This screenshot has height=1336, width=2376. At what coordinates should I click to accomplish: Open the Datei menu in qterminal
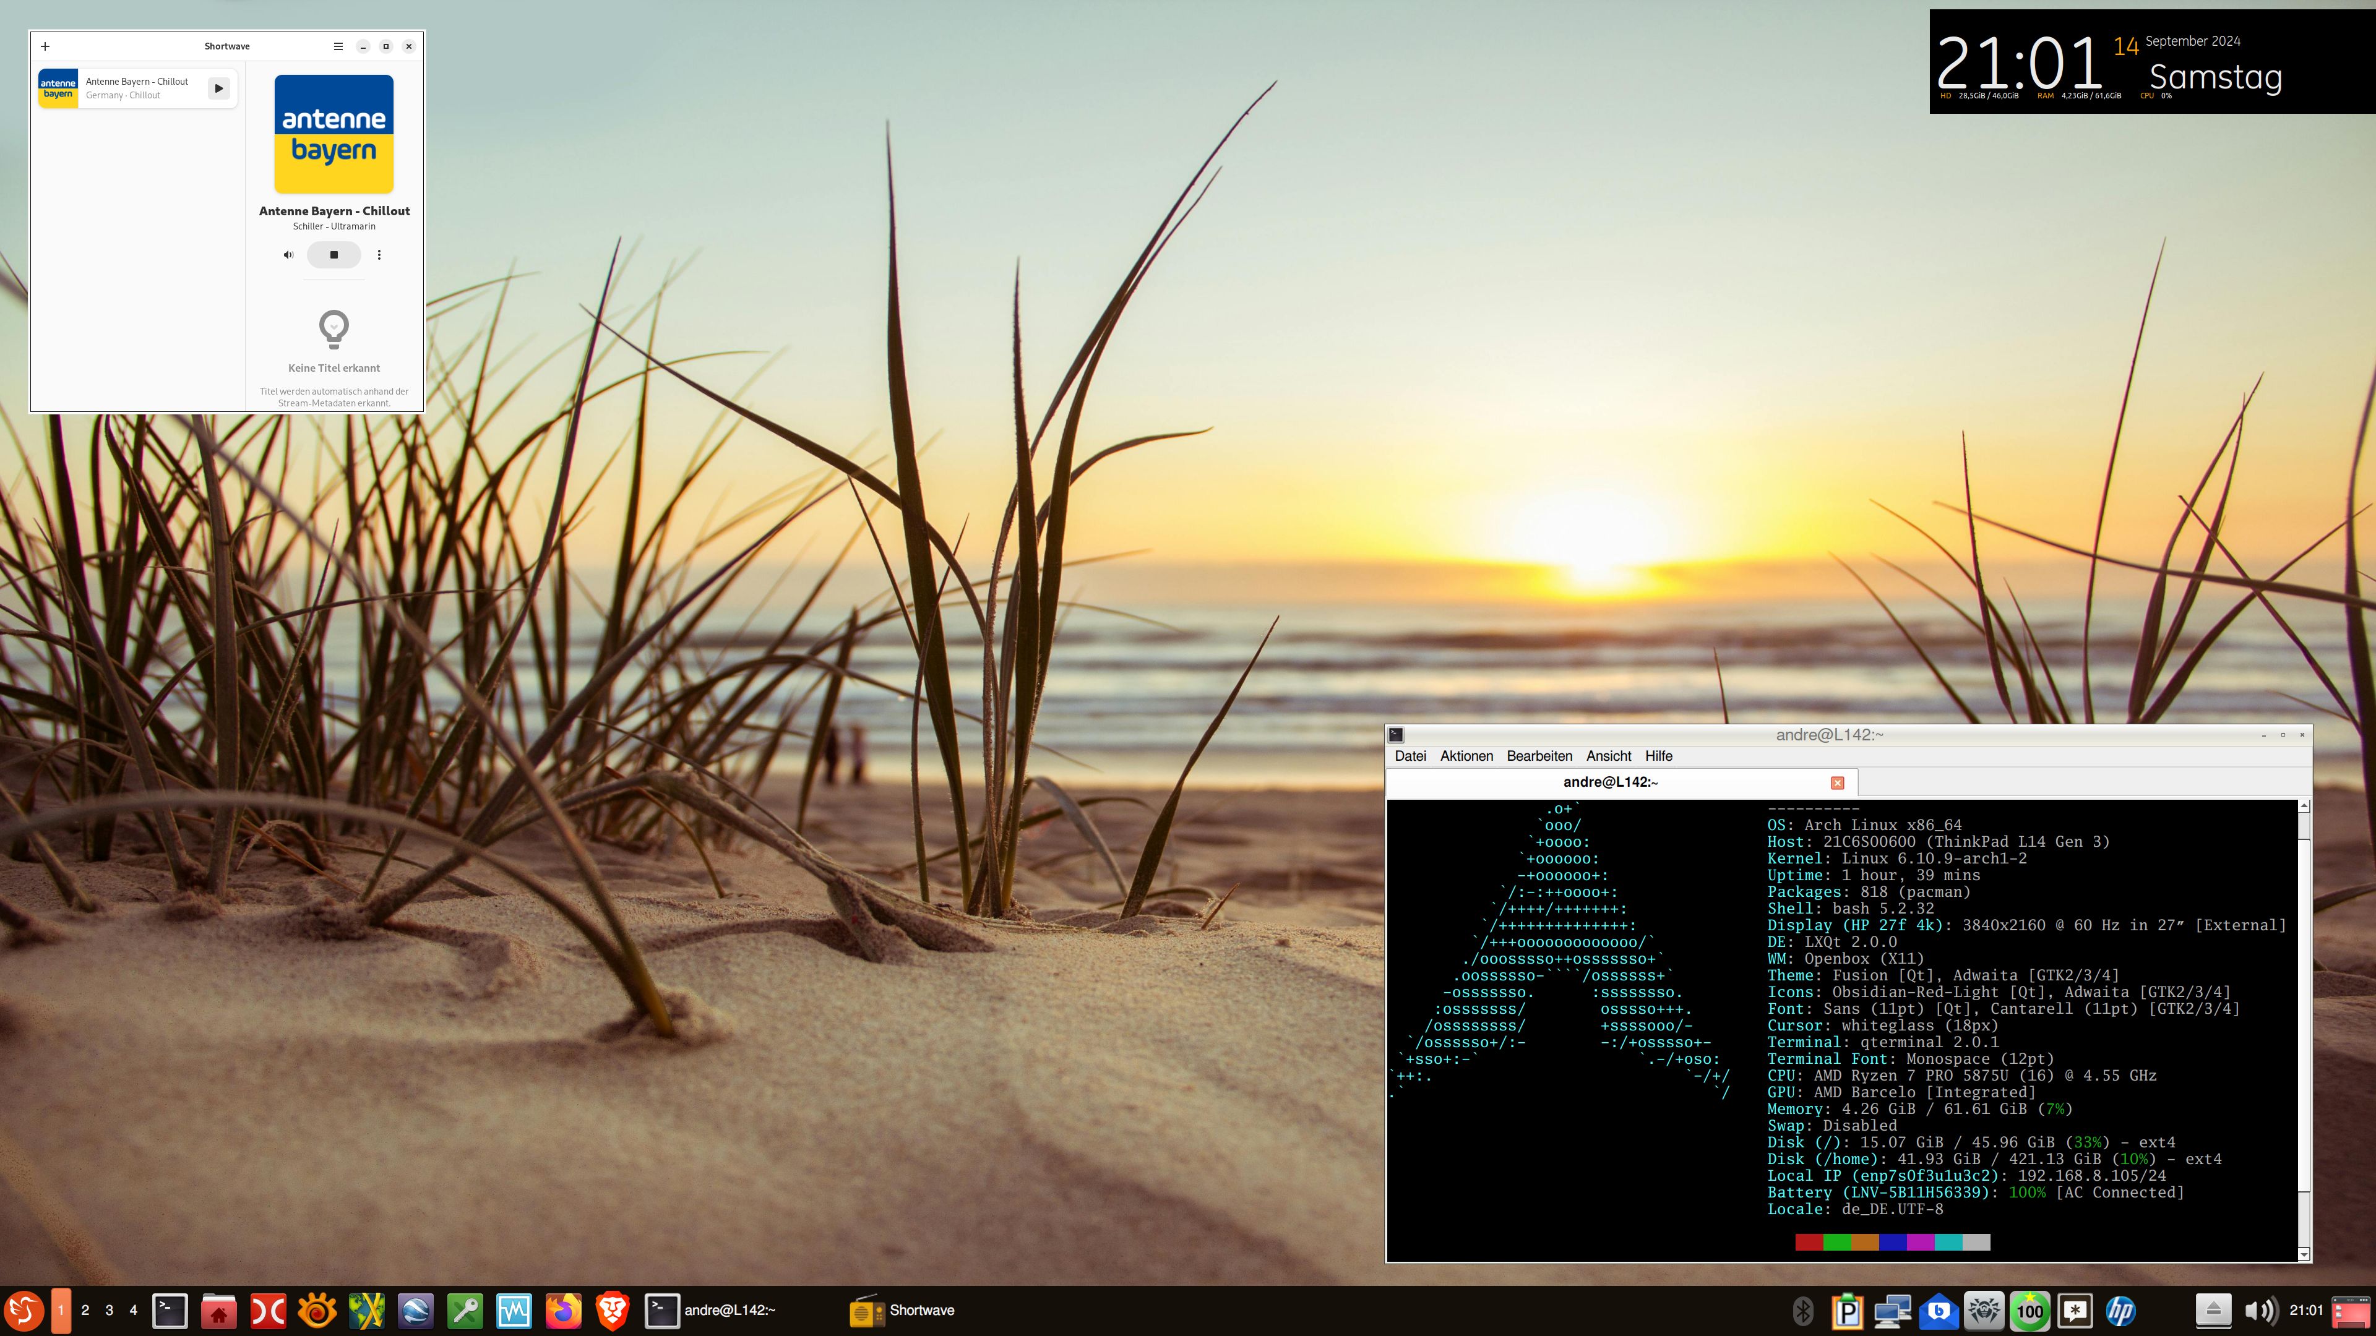tap(1410, 756)
